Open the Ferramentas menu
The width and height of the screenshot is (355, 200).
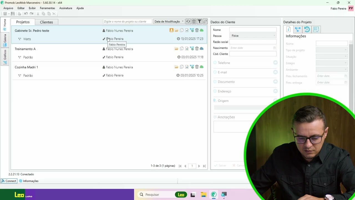pos(47,8)
